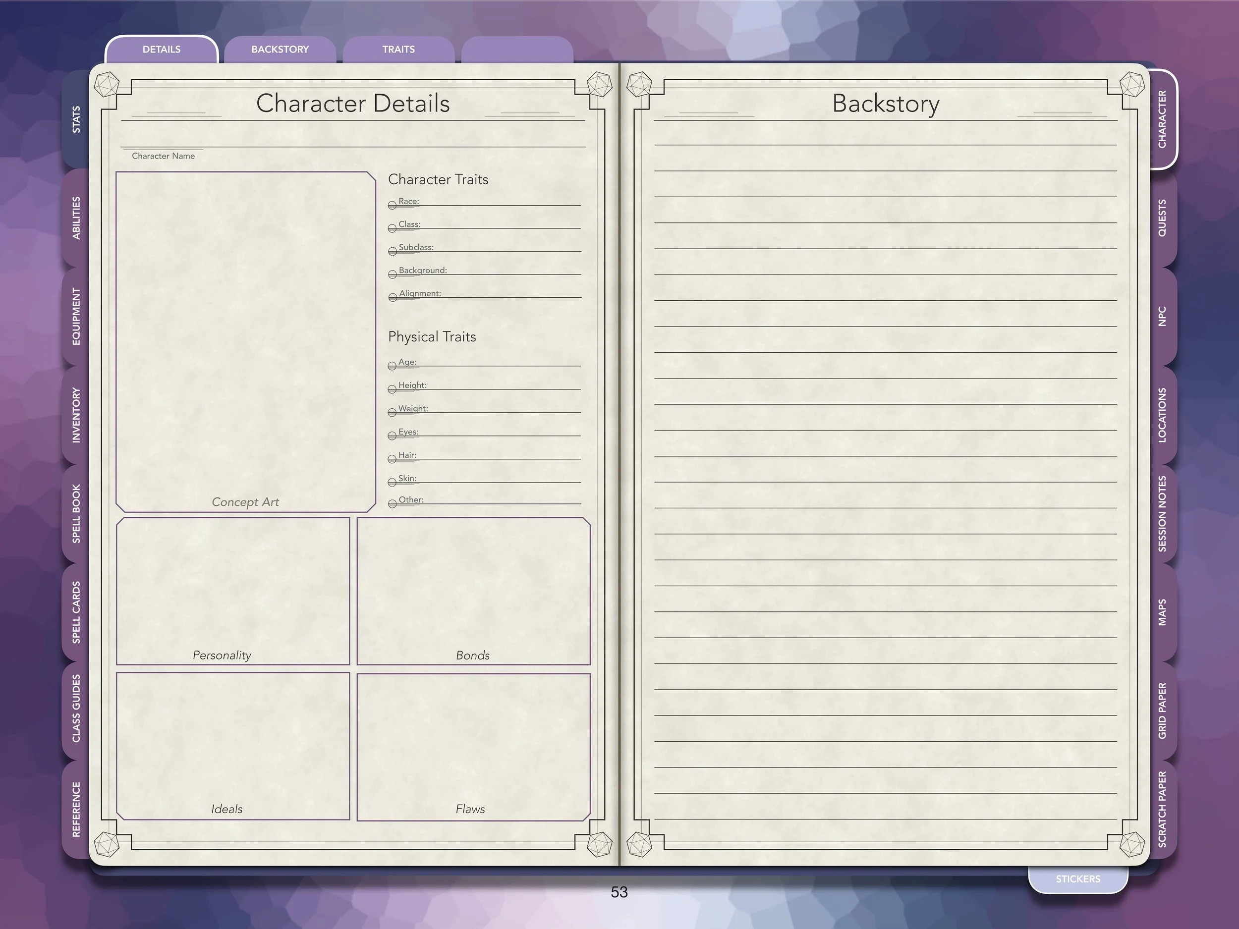Image resolution: width=1239 pixels, height=929 pixels.
Task: Select the Height bullet circle
Action: pyautogui.click(x=392, y=389)
